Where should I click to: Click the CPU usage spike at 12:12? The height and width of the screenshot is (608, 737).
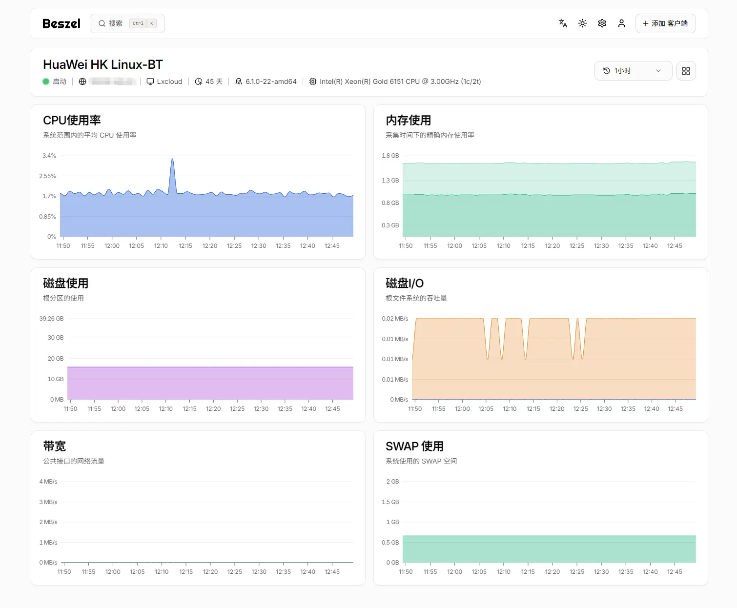point(172,160)
